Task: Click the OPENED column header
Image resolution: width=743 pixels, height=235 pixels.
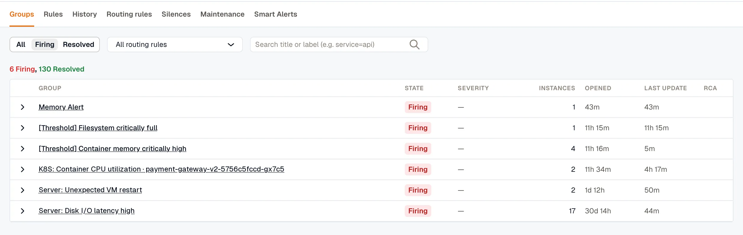Action: 598,88
